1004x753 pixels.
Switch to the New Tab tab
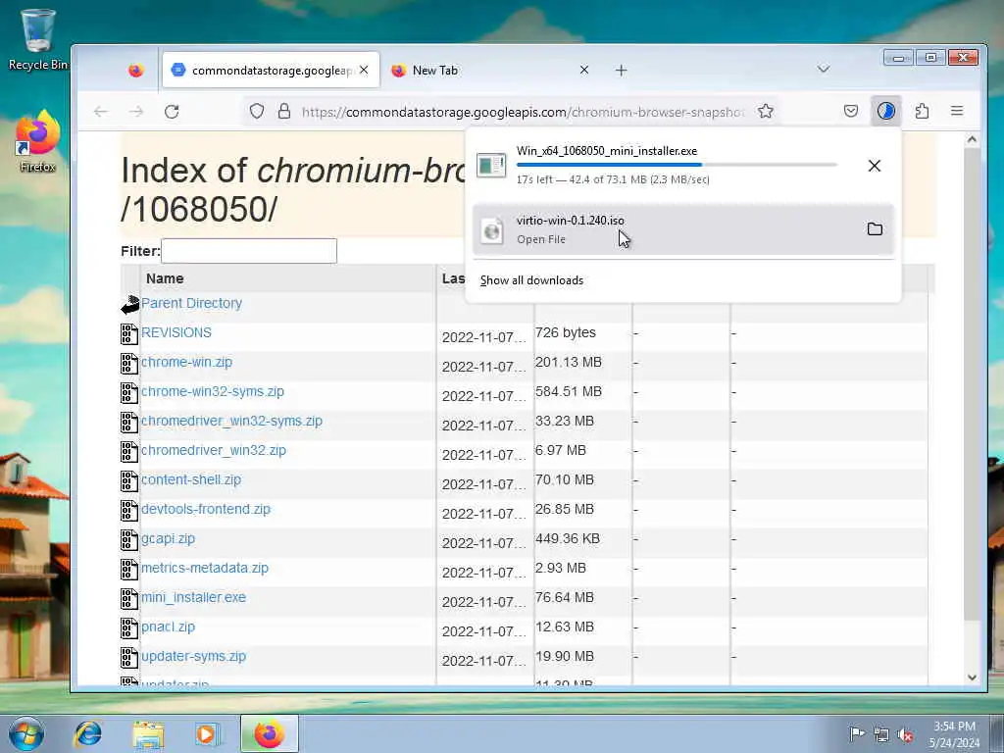click(492, 71)
